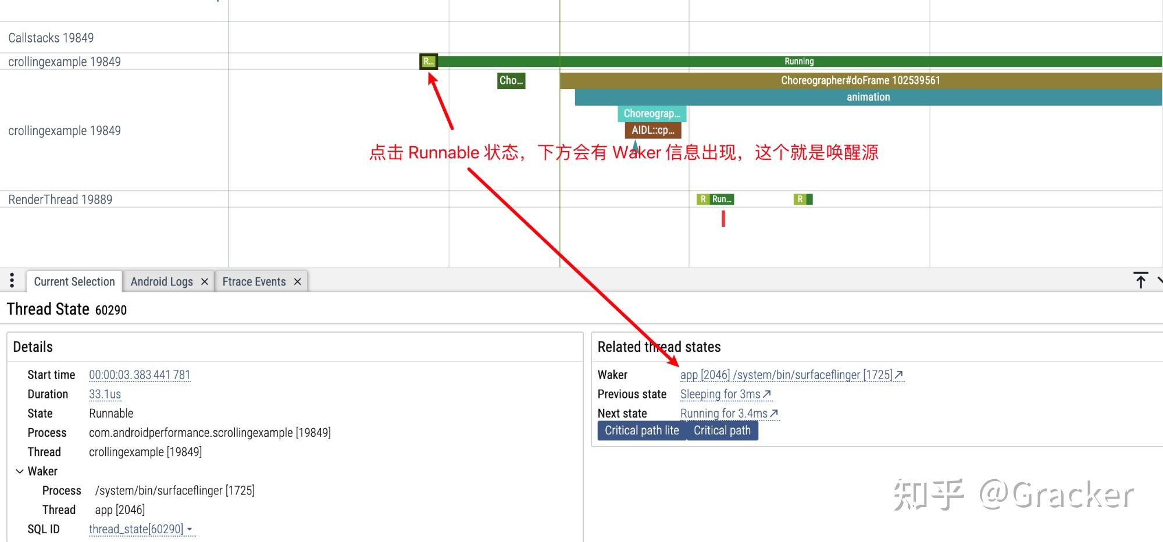This screenshot has width=1163, height=542.
Task: Click the arrow icon after "Sleeping for 3ms"
Action: [767, 394]
